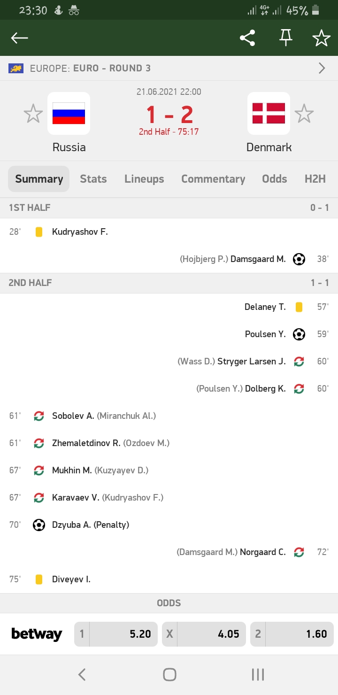Tap the Denmark flag icon
The image size is (338, 695).
[269, 114]
